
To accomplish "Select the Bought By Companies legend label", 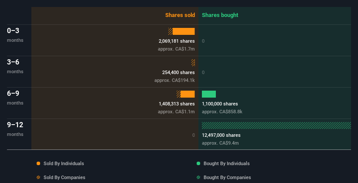I will coord(227,177).
